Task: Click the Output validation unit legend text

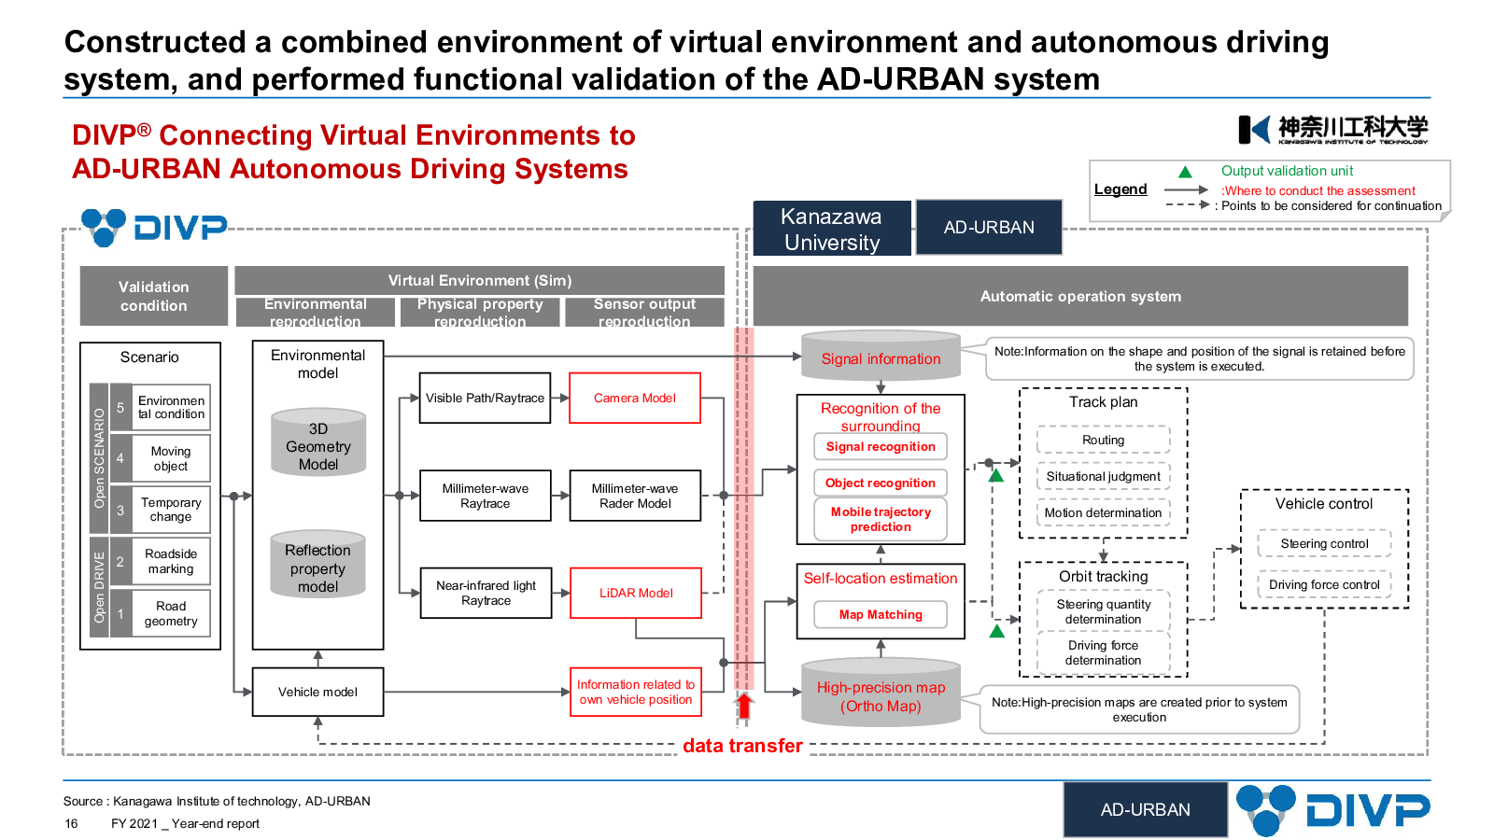Action: (1287, 171)
